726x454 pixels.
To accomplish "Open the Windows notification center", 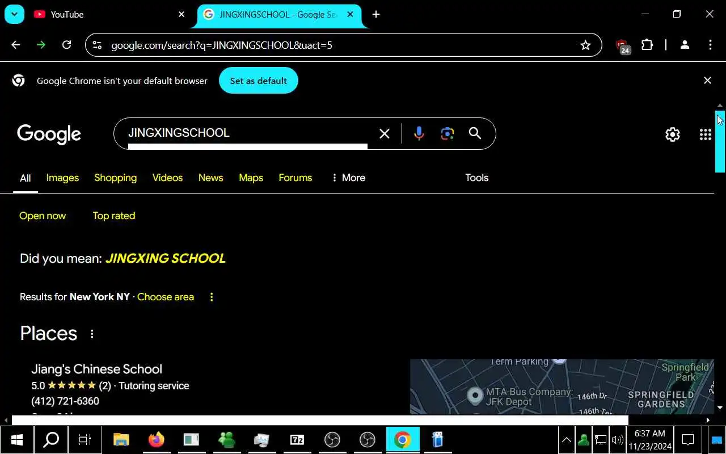I will pyautogui.click(x=688, y=440).
